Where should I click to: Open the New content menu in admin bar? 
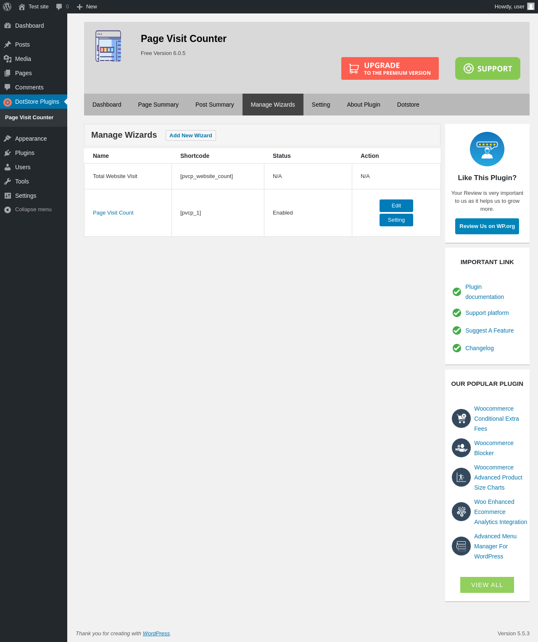pyautogui.click(x=87, y=7)
